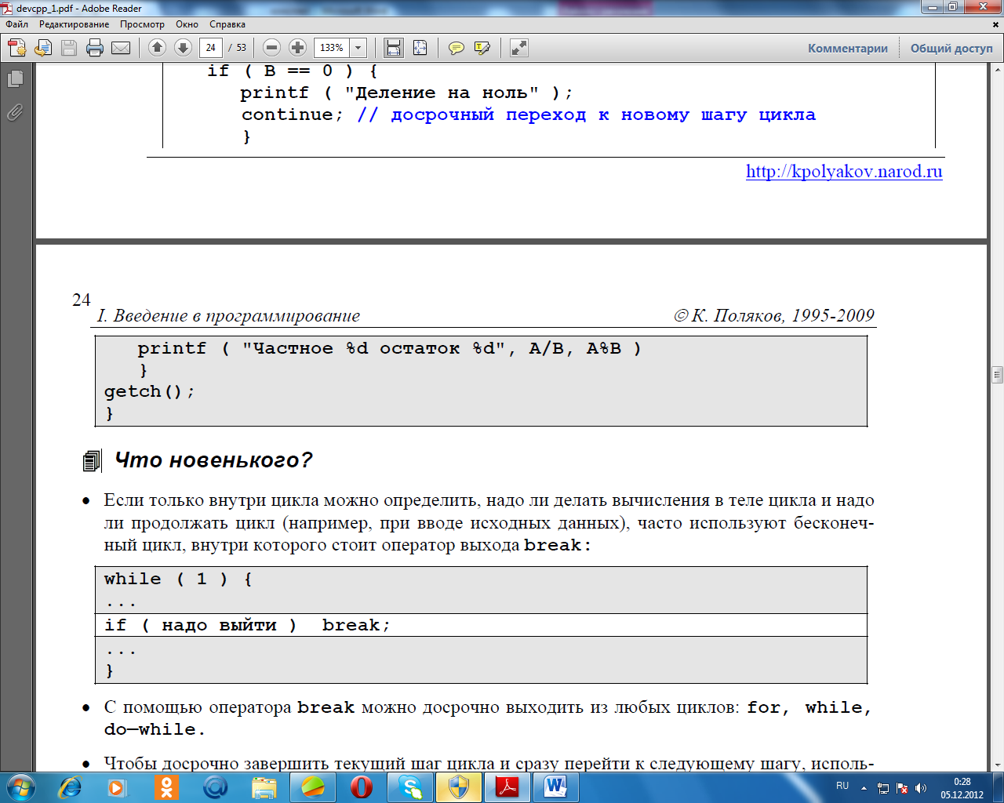Open attachments paperclip panel in sidebar
The height and width of the screenshot is (803, 1004).
15,113
